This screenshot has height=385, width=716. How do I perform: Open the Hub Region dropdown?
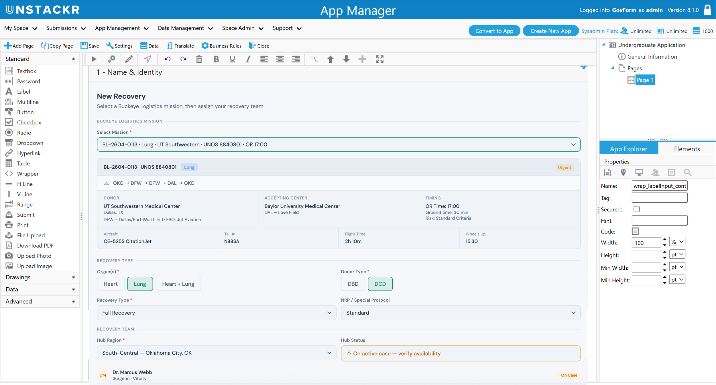coord(217,353)
